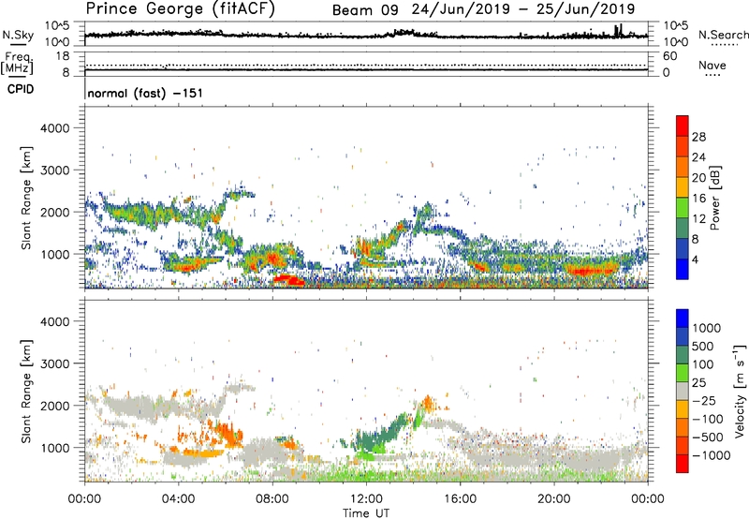Click the dark green velocity patch near 13:00 UT

click(x=380, y=435)
